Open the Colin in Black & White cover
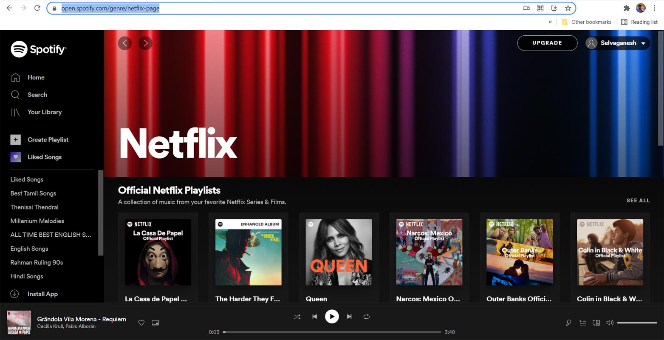Viewport: 664px width, 340px height. [x=610, y=252]
